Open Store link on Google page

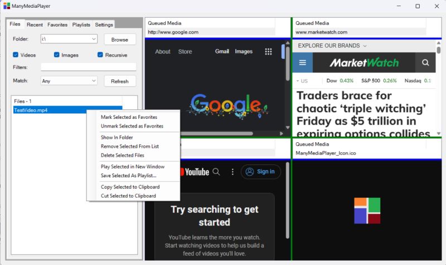coord(185,52)
